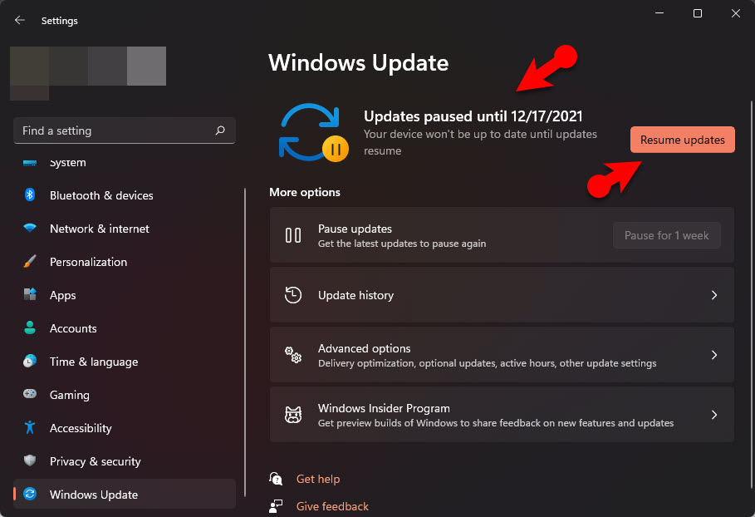Click the Update history clock icon
755x517 pixels.
292,295
